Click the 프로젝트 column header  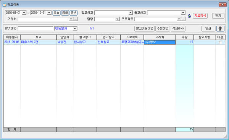tap(132, 37)
